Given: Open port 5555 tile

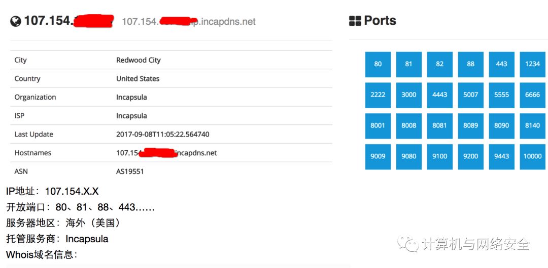Looking at the screenshot, I should point(501,95).
